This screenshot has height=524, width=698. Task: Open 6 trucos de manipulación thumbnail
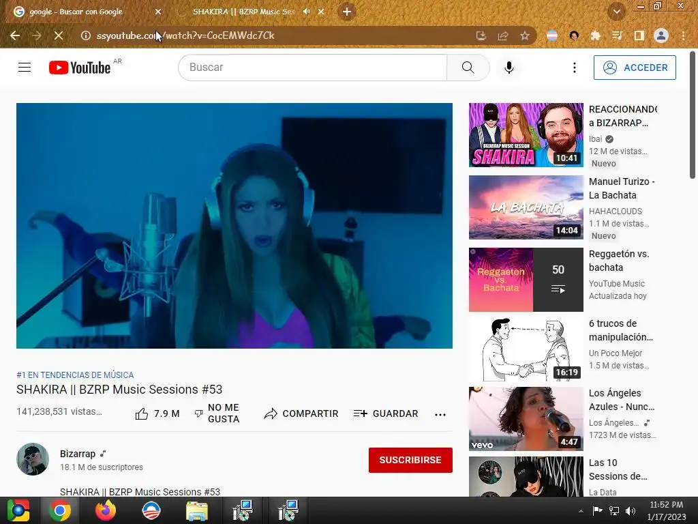[x=526, y=349]
